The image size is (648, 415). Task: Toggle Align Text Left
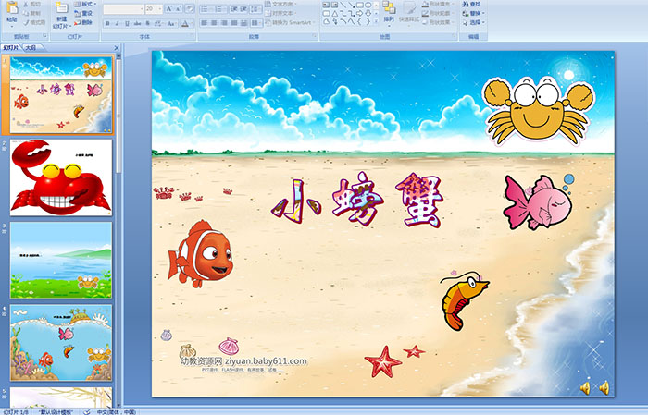pyautogui.click(x=205, y=23)
